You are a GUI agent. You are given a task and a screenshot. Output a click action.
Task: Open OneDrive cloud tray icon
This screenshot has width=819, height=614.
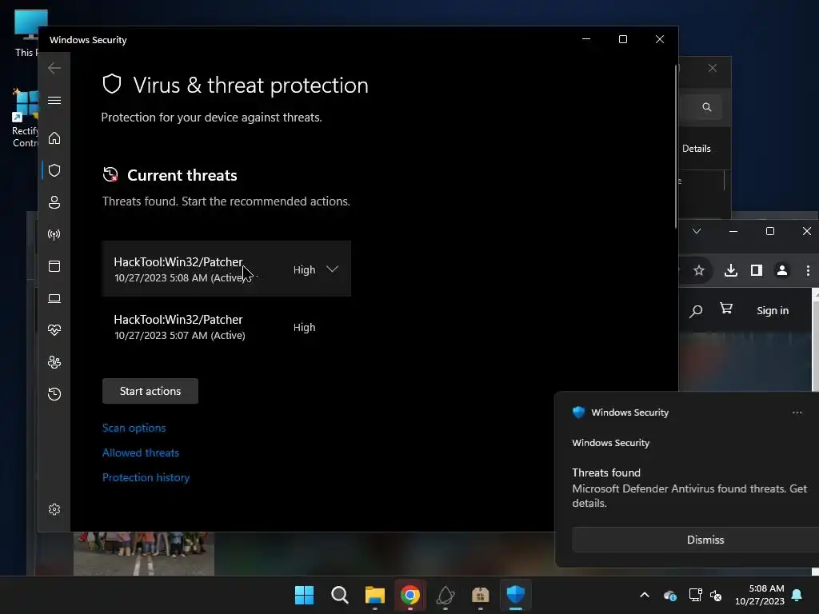click(x=669, y=595)
